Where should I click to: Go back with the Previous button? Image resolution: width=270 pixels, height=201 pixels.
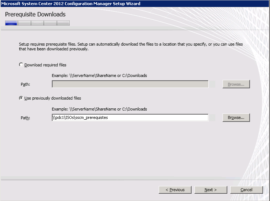[x=175, y=190]
